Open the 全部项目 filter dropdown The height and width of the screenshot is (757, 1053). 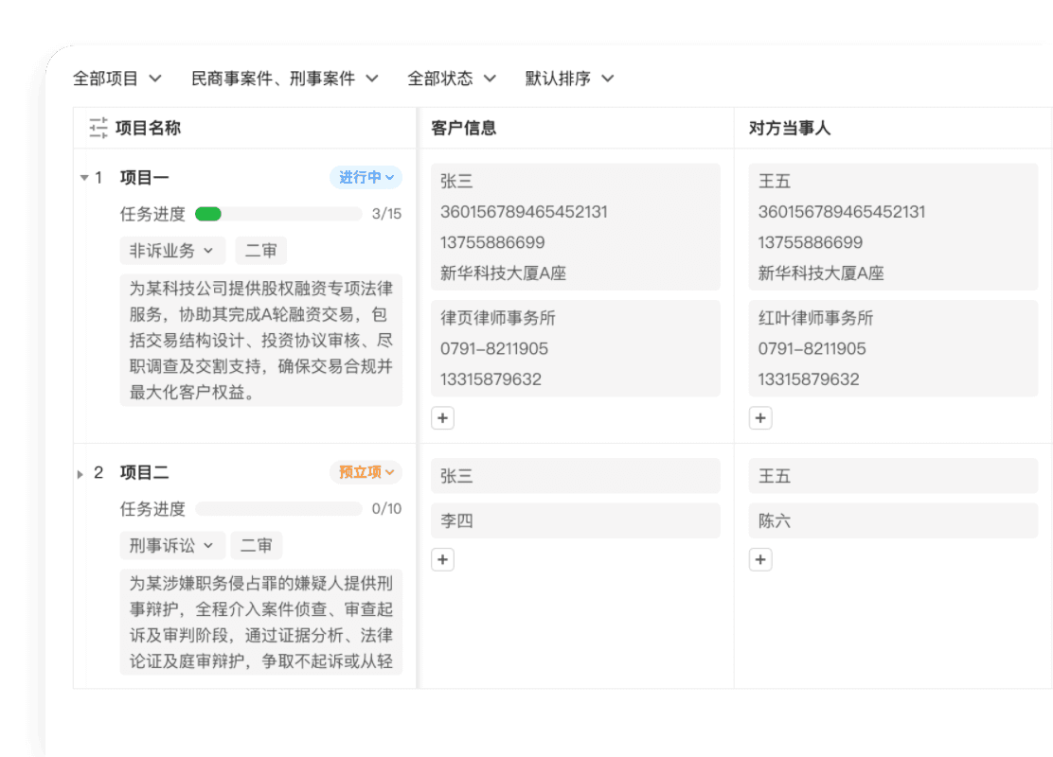click(x=116, y=79)
